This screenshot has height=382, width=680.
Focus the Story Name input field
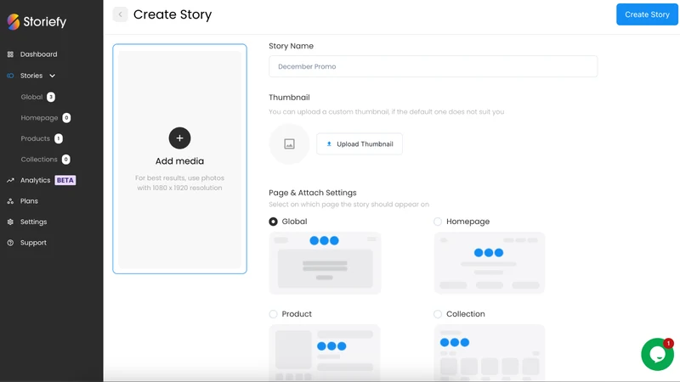click(x=433, y=66)
